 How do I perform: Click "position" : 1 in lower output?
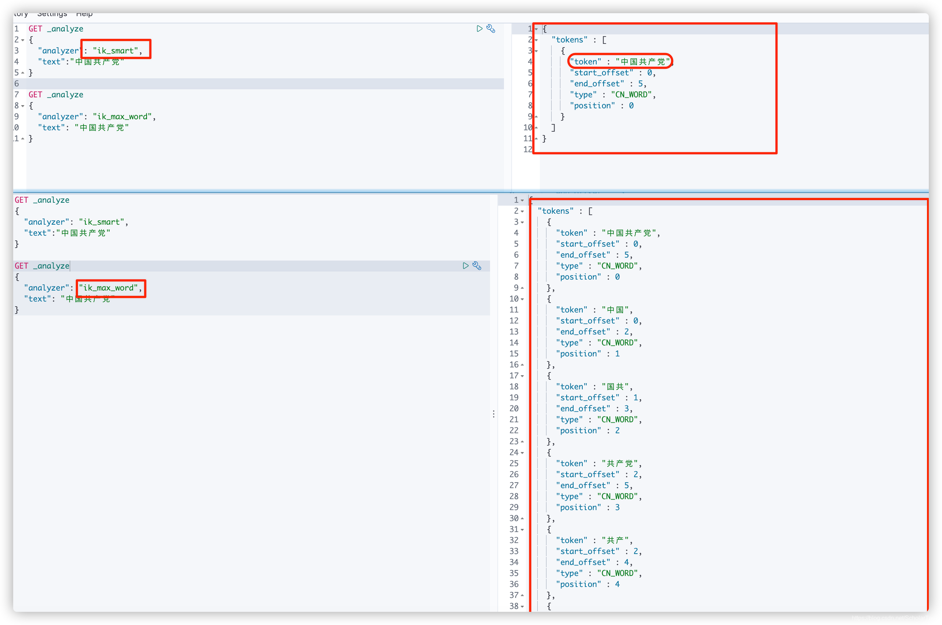point(588,354)
